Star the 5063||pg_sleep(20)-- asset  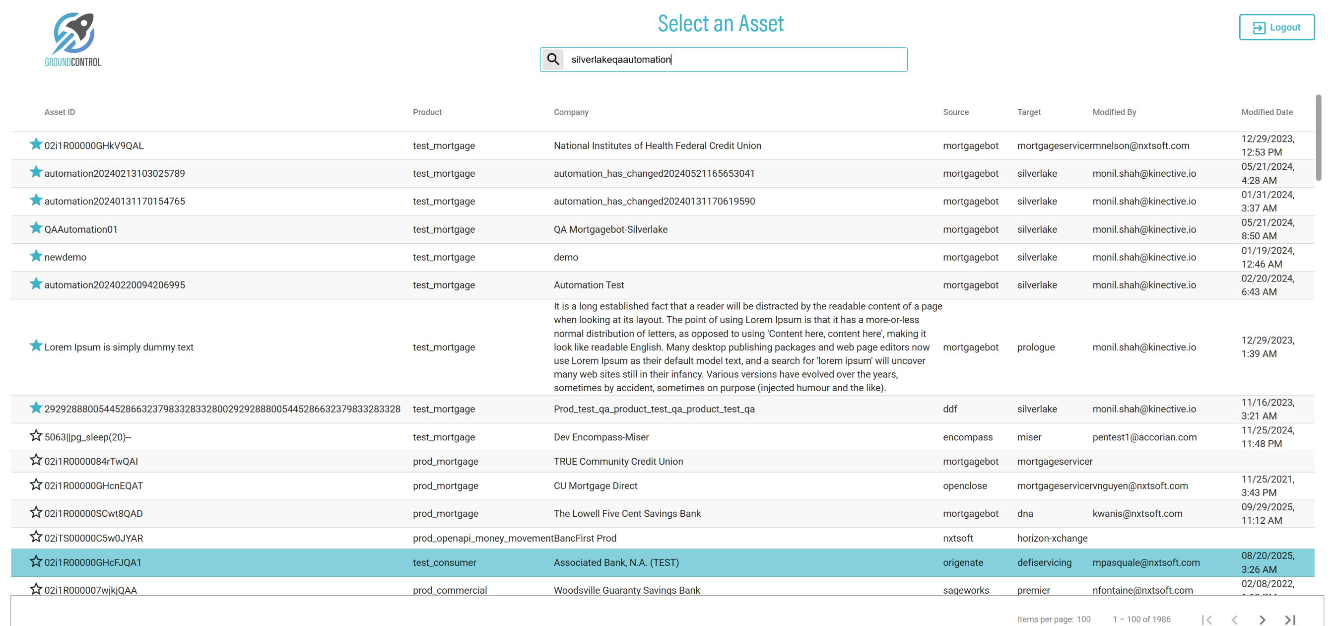coord(36,436)
